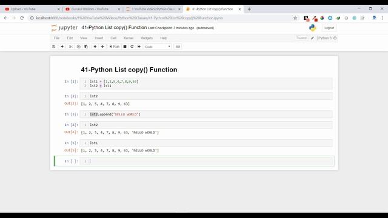
Task: Click the Out[4] output list text
Action: pyautogui.click(x=120, y=133)
